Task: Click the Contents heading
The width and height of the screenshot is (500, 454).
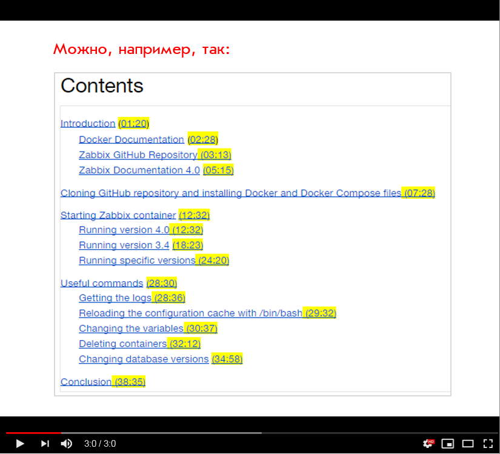Action: coord(102,85)
